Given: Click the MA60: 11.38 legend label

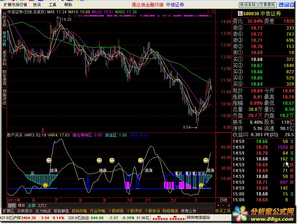Looking at the screenshot, I should (x=126, y=12).
